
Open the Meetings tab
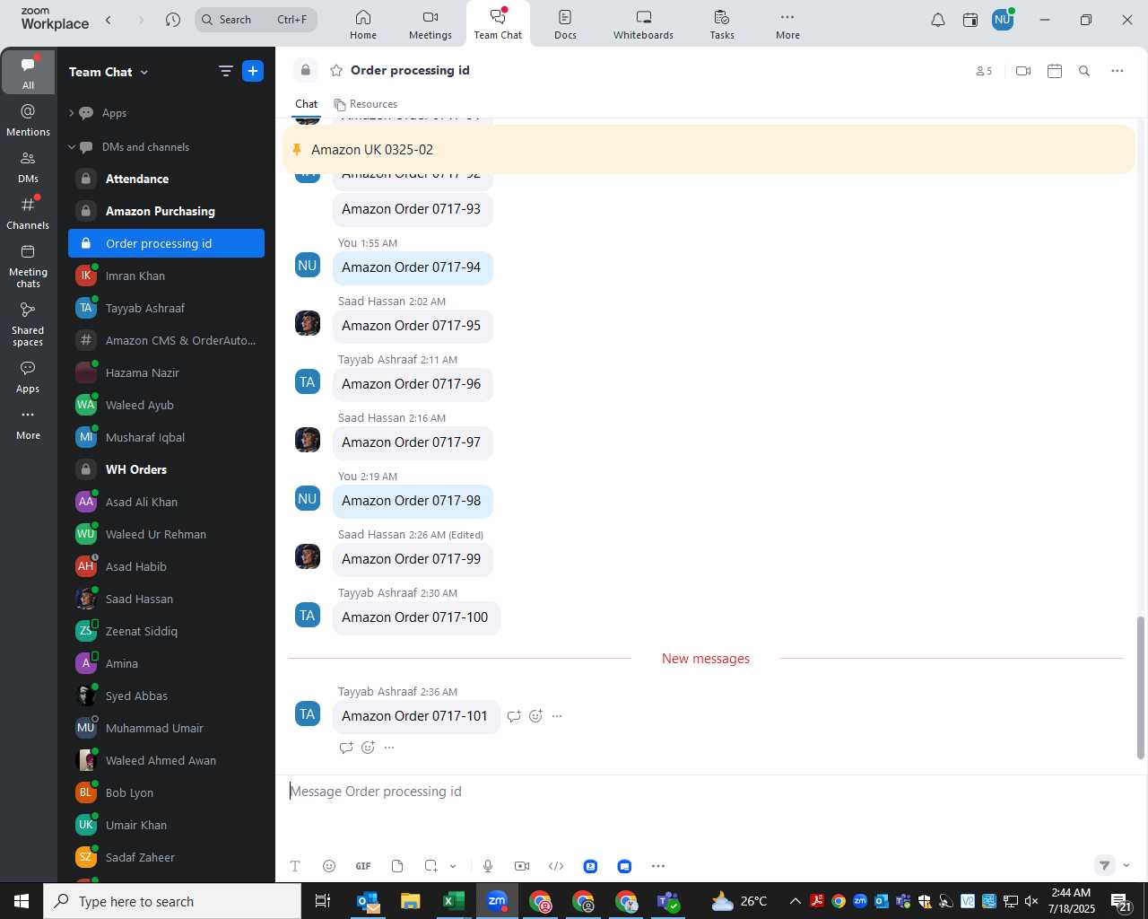click(430, 24)
